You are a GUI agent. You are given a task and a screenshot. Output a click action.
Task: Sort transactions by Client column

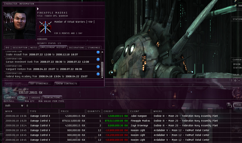coord(140,111)
